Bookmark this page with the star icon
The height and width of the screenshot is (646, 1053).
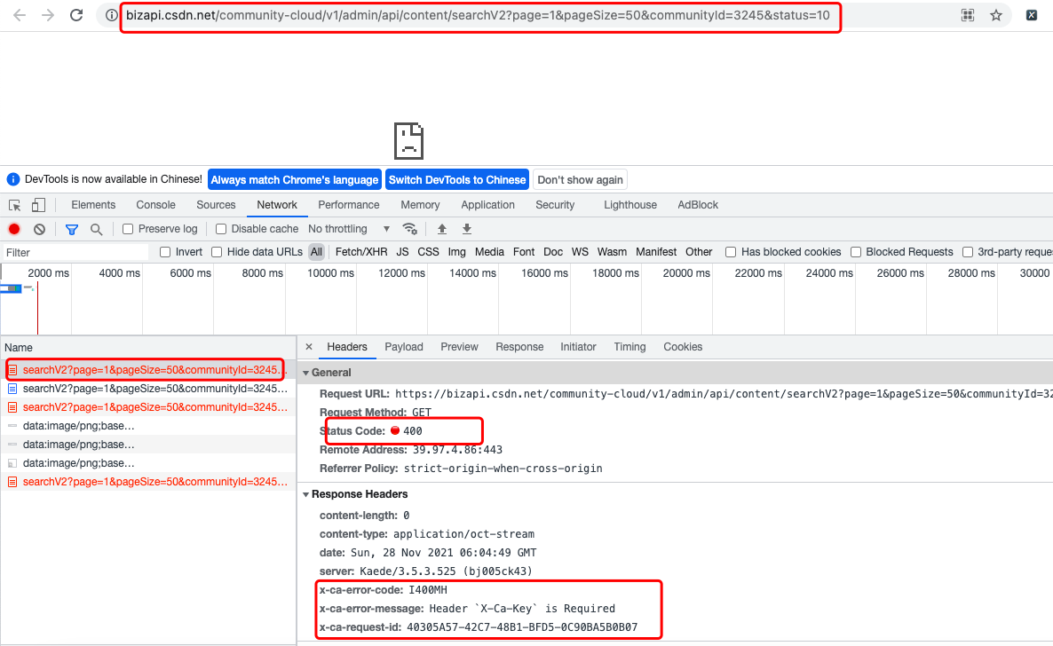pos(996,15)
